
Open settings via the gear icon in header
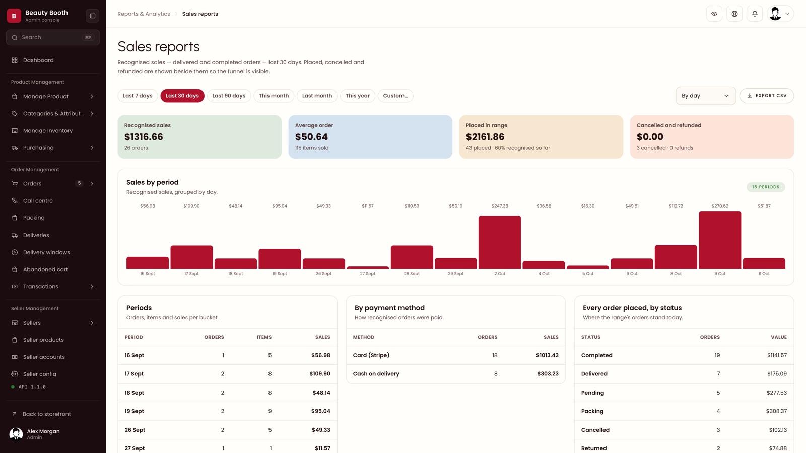[734, 14]
